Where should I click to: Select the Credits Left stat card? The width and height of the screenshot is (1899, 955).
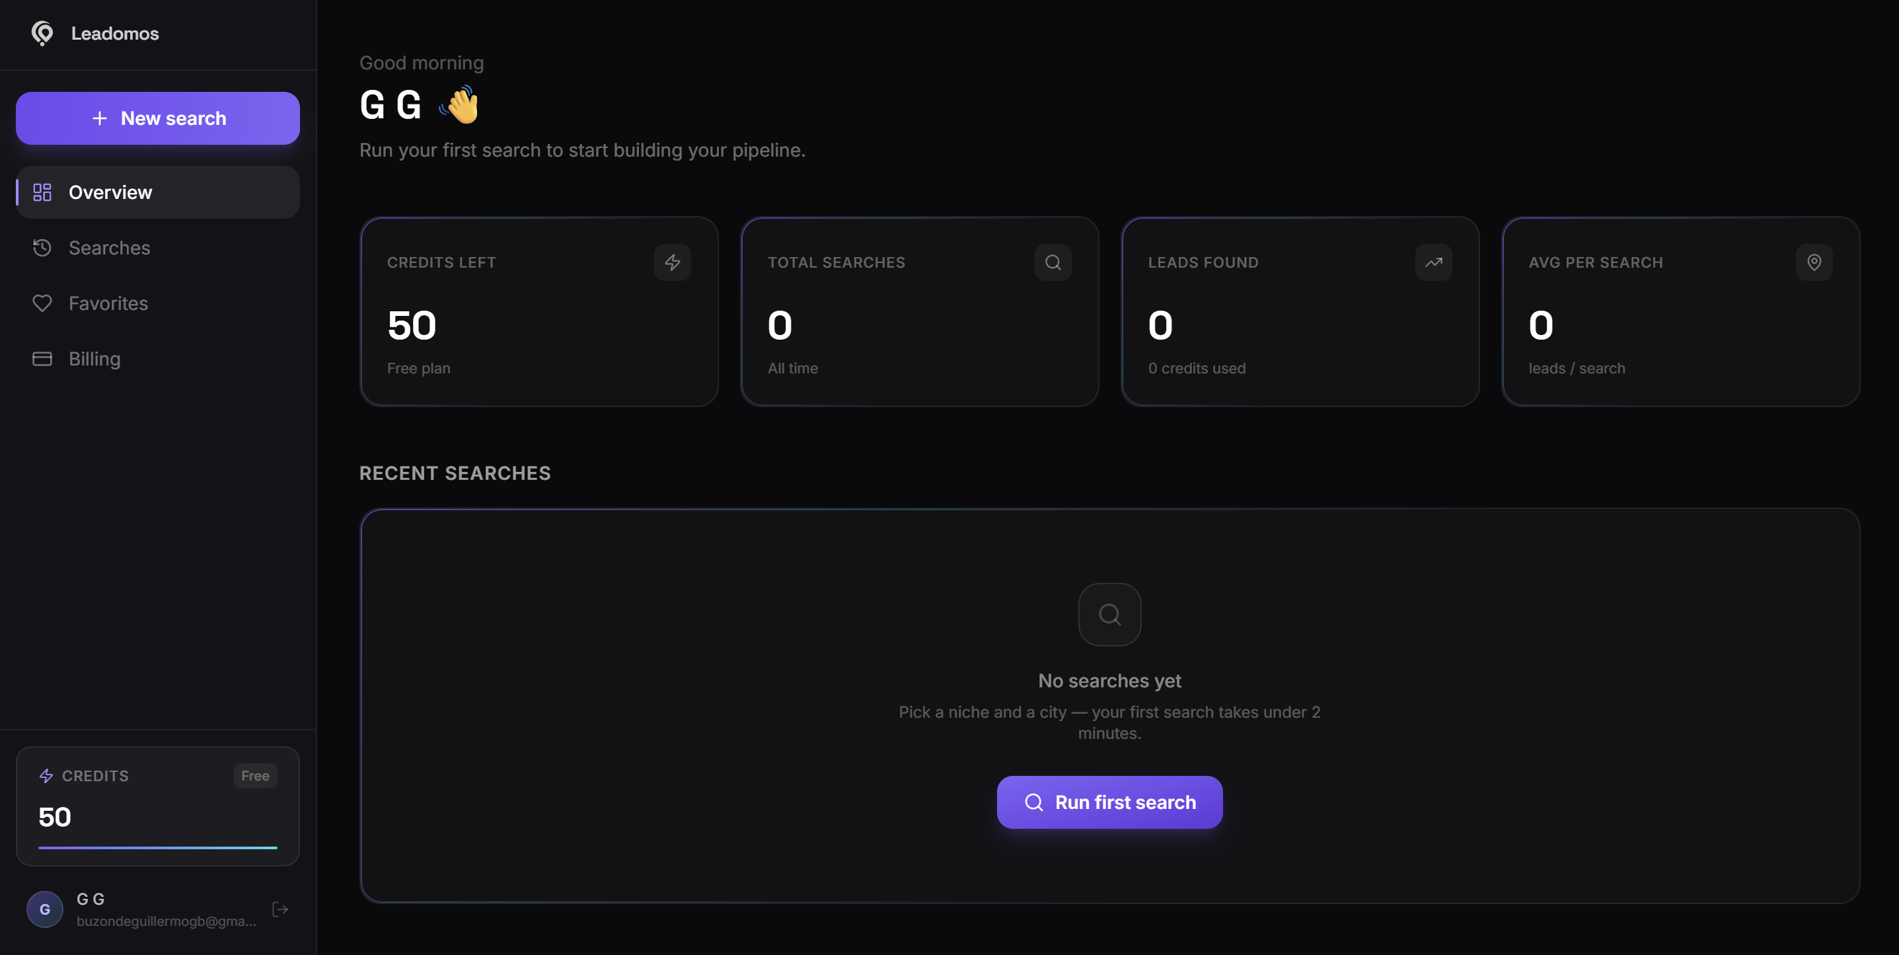pyautogui.click(x=539, y=311)
